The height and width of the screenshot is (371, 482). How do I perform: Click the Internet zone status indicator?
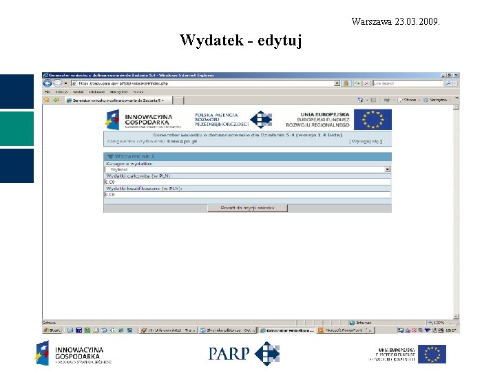click(x=360, y=323)
